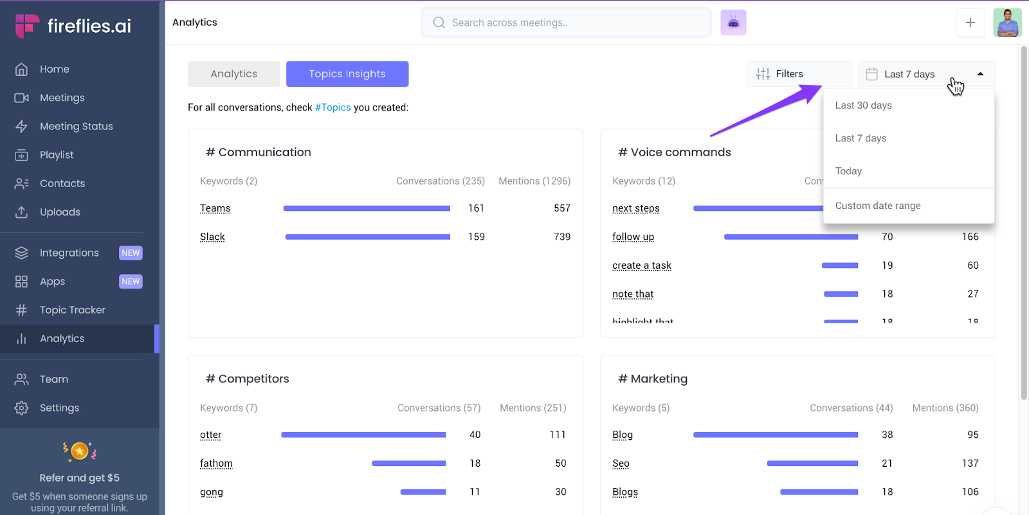Click the fireflies.ai logo icon
1029x515 pixels.
27,26
